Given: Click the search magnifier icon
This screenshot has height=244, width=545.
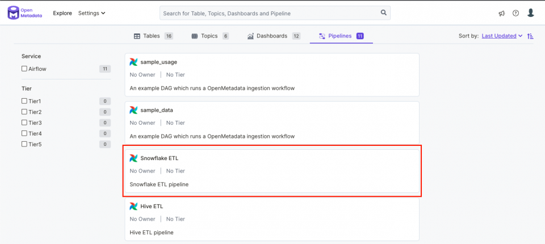Looking at the screenshot, I should 383,13.
